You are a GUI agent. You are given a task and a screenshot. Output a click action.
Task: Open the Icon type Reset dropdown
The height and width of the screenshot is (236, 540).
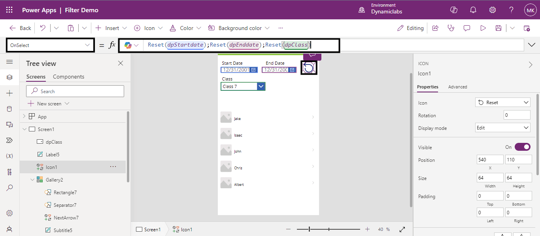pyautogui.click(x=502, y=103)
